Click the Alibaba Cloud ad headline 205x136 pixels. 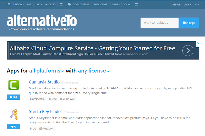click(92, 48)
